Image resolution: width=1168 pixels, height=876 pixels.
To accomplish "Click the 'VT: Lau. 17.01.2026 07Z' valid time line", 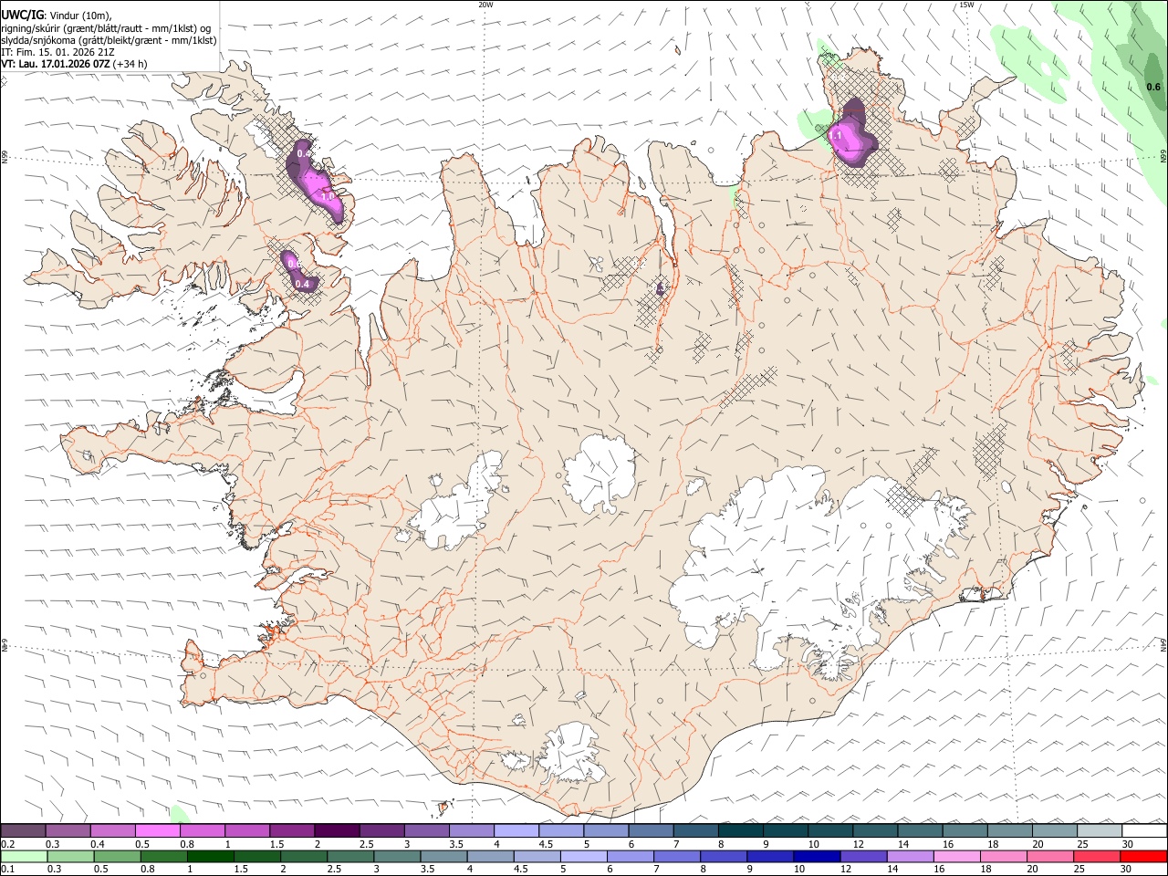I will [x=57, y=64].
